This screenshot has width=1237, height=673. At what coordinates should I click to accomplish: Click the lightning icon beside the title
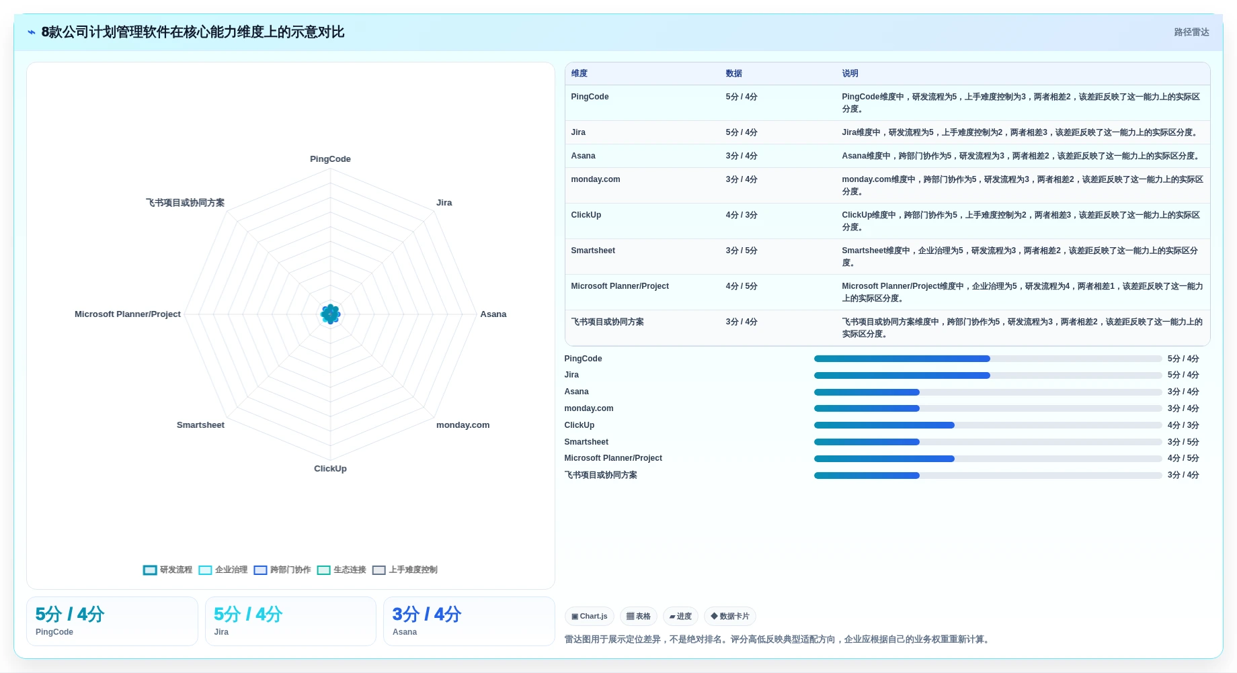(x=31, y=32)
